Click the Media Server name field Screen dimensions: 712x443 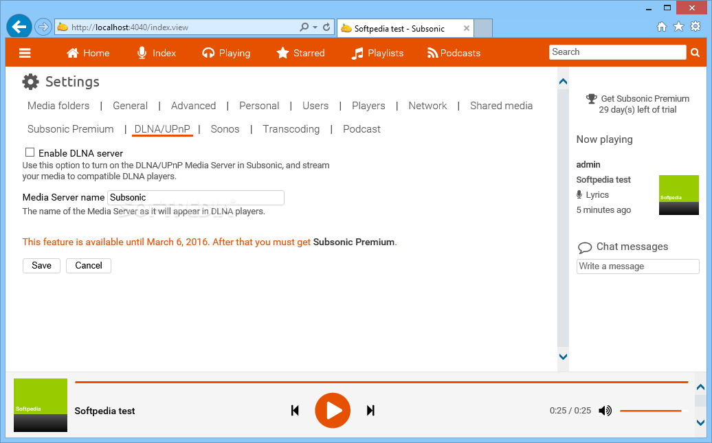tap(196, 198)
